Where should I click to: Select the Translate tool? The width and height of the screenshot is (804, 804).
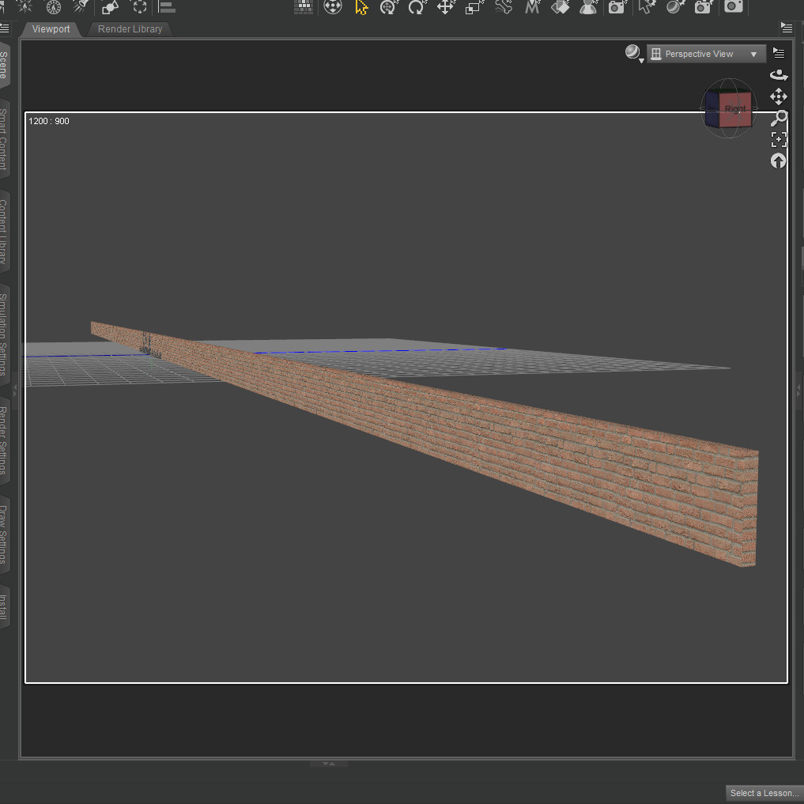445,6
